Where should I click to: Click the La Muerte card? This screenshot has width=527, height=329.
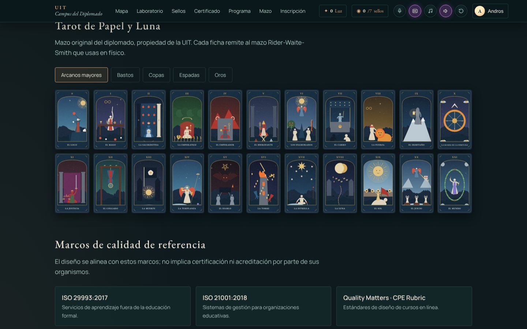tap(149, 183)
